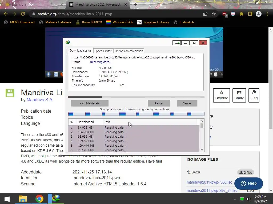Click BACK in ISO image files
This screenshot has height=204, width=273.
click(x=194, y=172)
